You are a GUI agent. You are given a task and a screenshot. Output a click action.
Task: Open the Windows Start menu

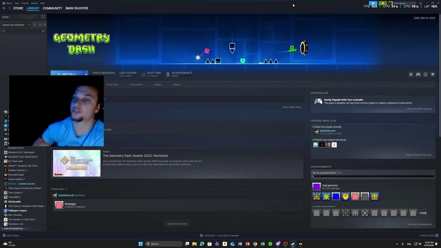pos(141,244)
